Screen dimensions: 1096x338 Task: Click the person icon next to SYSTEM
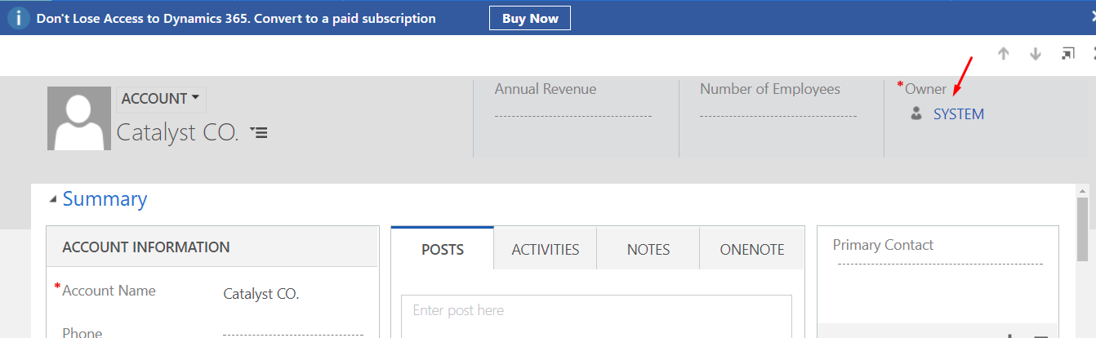click(916, 114)
